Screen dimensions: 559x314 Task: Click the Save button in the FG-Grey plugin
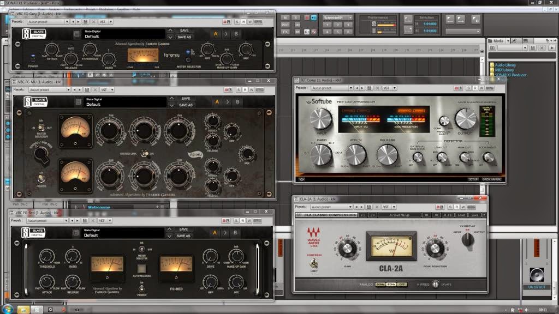[x=185, y=31]
